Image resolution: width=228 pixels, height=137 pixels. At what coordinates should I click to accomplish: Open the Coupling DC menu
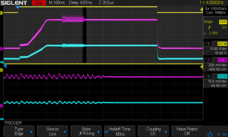click(x=153, y=131)
